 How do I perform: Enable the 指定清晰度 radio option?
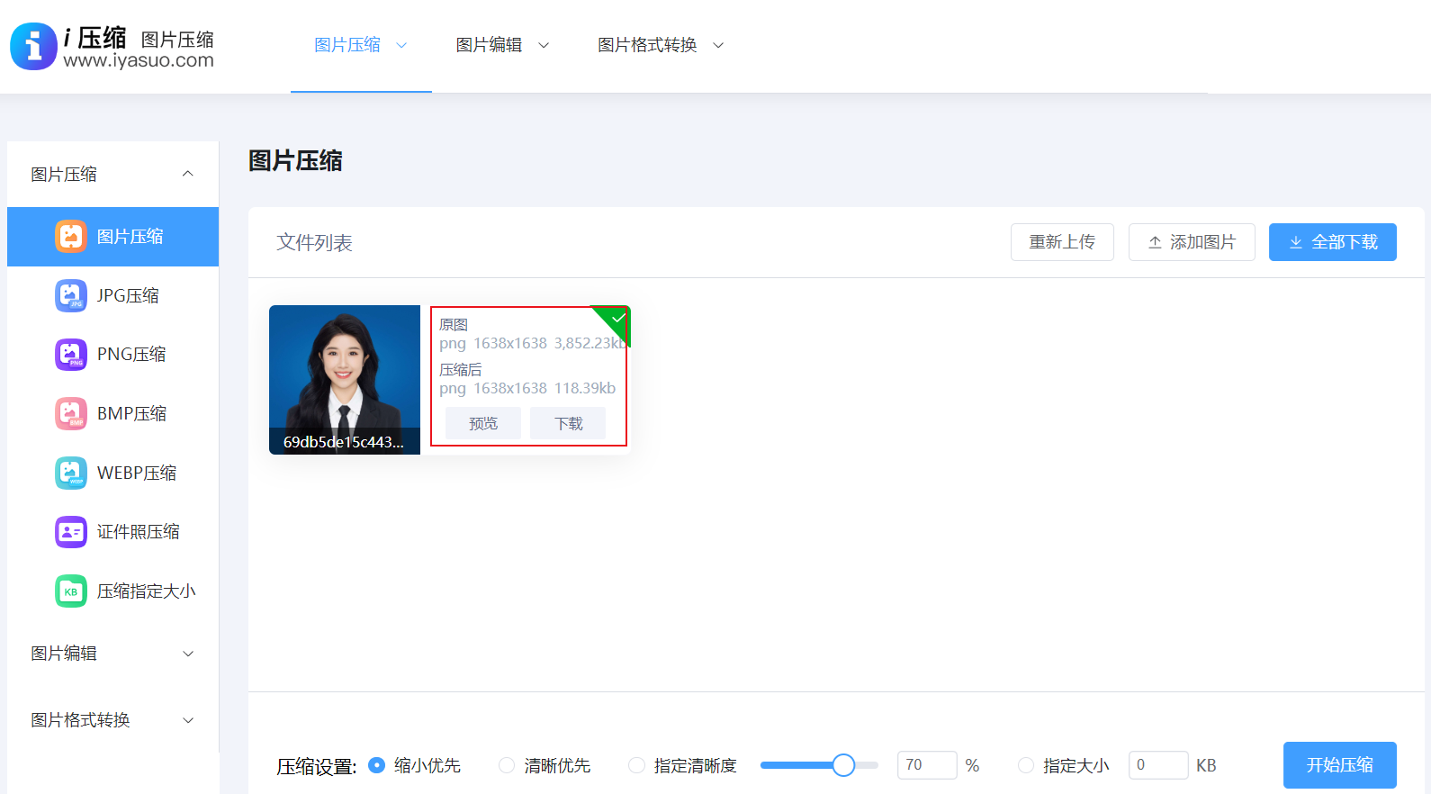636,765
